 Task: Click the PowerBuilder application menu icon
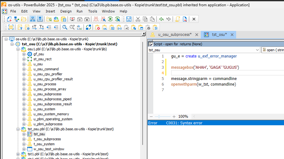[x=4, y=11]
